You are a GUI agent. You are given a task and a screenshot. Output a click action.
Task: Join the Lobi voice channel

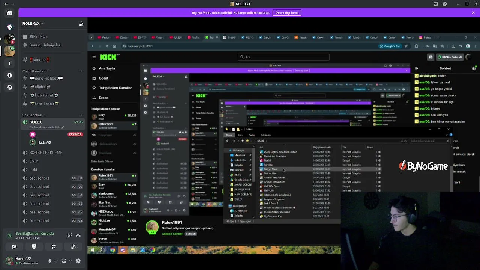click(52, 169)
